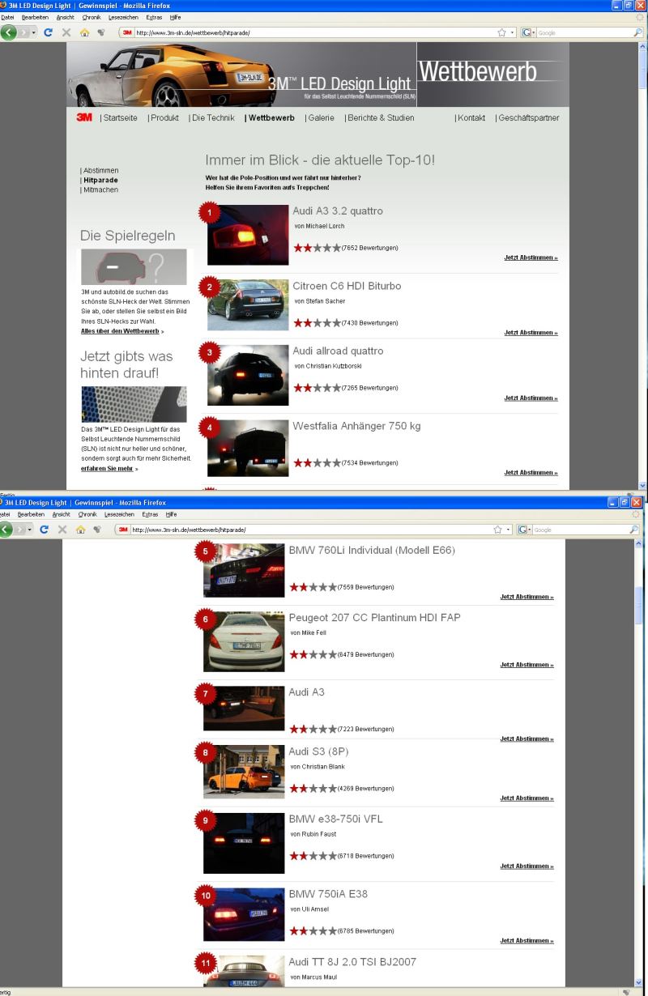Click Jetzt Abstimmen for Peugeot 207 CC

point(526,665)
